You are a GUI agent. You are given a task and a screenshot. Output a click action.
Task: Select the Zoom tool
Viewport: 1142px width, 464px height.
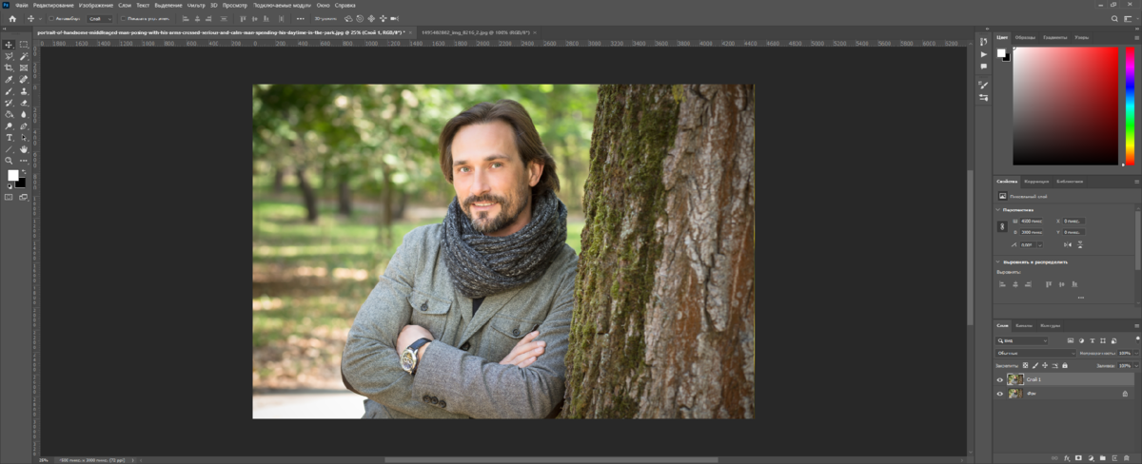pyautogui.click(x=9, y=161)
